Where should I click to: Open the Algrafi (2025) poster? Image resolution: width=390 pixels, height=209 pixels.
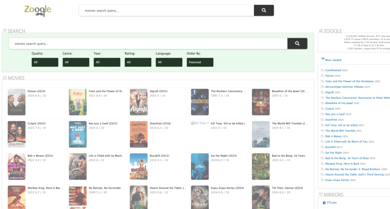[x=139, y=102]
